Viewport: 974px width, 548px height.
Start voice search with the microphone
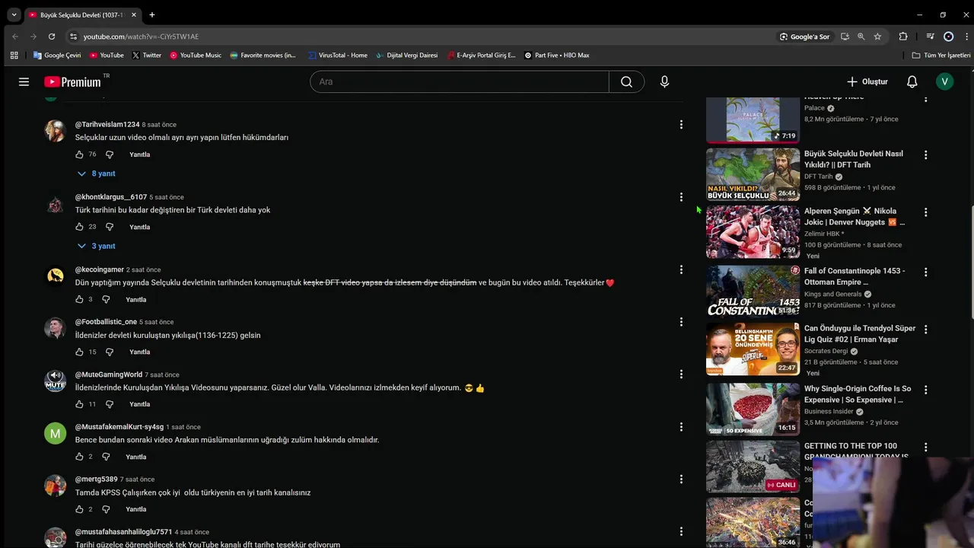664,81
